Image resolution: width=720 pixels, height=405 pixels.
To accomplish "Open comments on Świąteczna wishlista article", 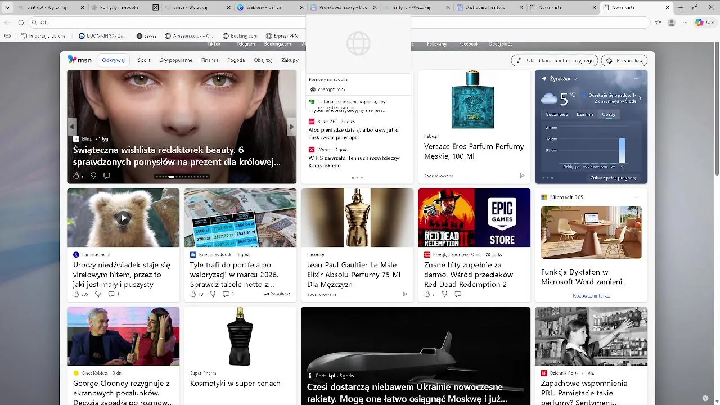I will coord(106,175).
